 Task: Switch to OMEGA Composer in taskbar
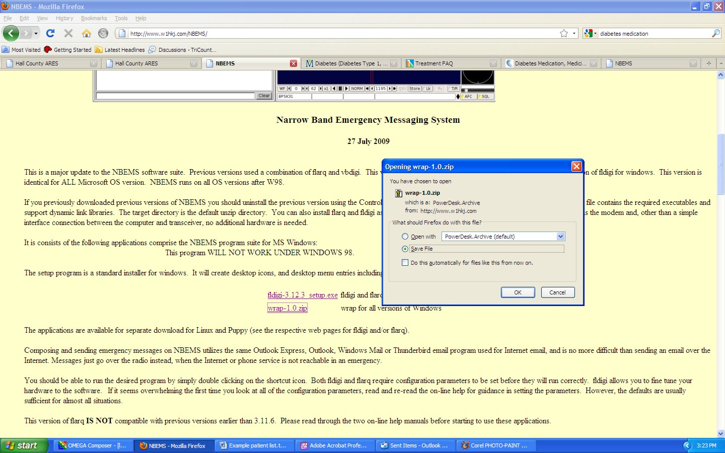[93, 445]
